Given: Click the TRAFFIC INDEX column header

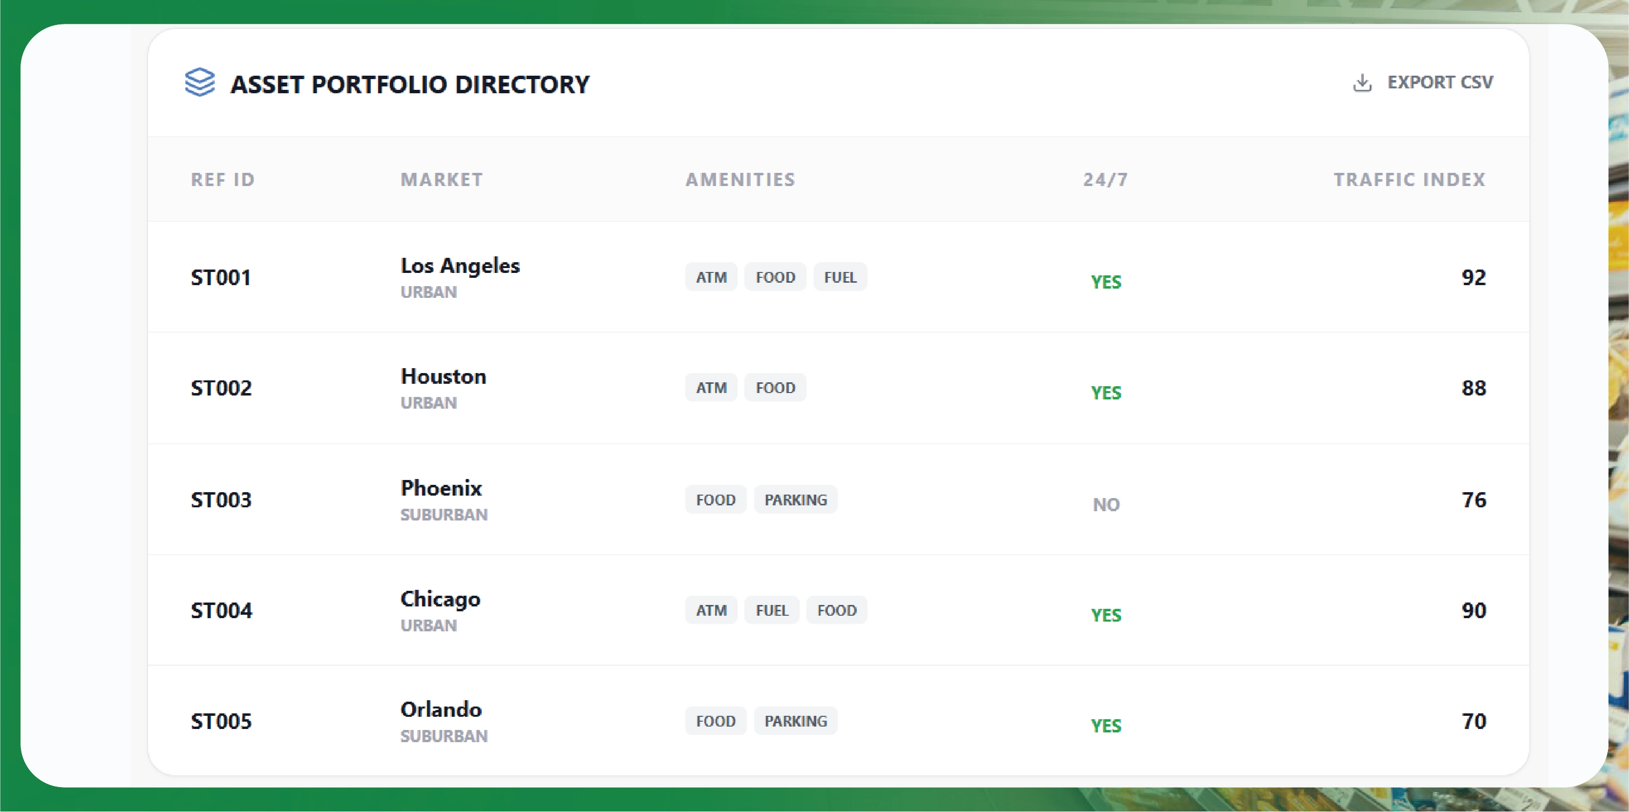Looking at the screenshot, I should coord(1409,180).
